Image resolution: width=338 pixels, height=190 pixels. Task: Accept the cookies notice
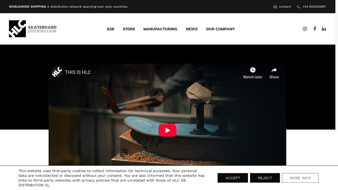[233, 178]
